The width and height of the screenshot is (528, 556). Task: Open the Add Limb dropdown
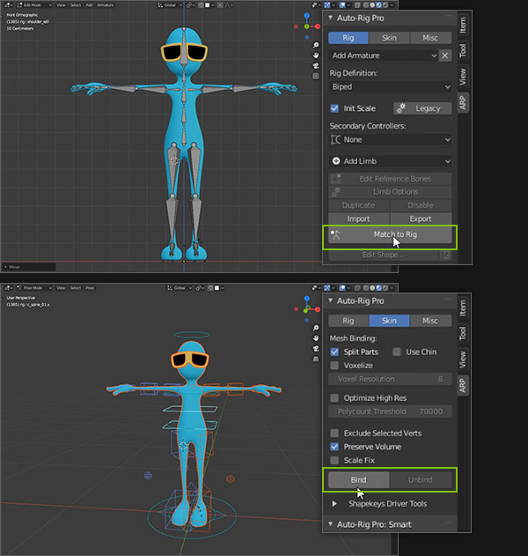tap(390, 161)
